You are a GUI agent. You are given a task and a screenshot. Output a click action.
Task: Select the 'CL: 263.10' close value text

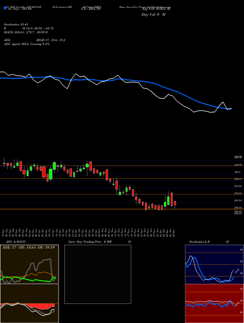tap(92, 9)
